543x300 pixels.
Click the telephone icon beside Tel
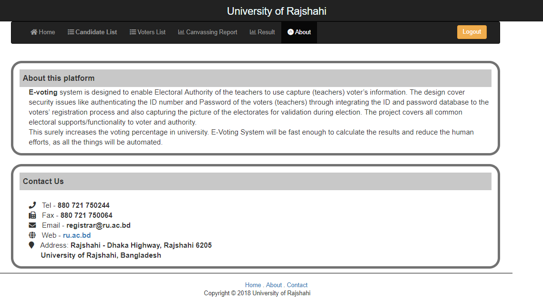click(x=32, y=205)
